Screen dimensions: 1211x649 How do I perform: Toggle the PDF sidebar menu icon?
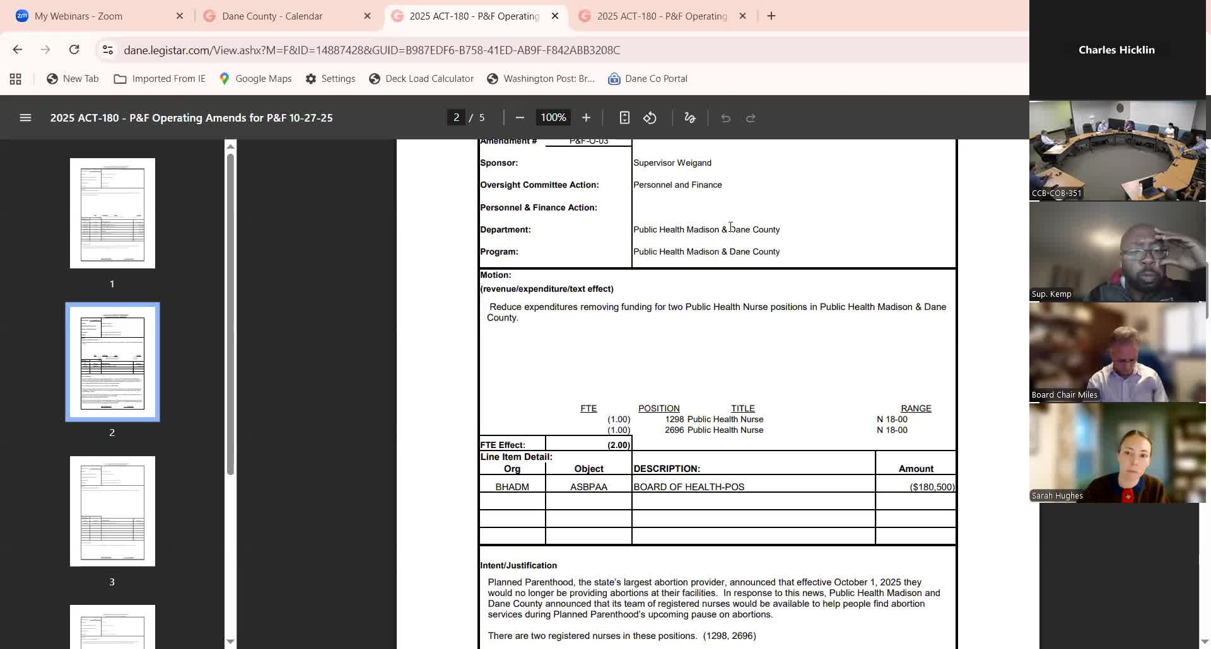click(x=25, y=118)
